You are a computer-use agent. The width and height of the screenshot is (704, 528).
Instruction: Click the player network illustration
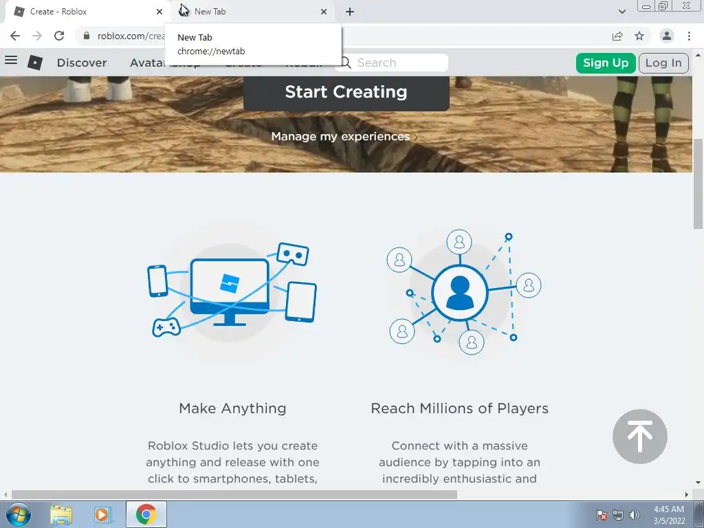[464, 291]
